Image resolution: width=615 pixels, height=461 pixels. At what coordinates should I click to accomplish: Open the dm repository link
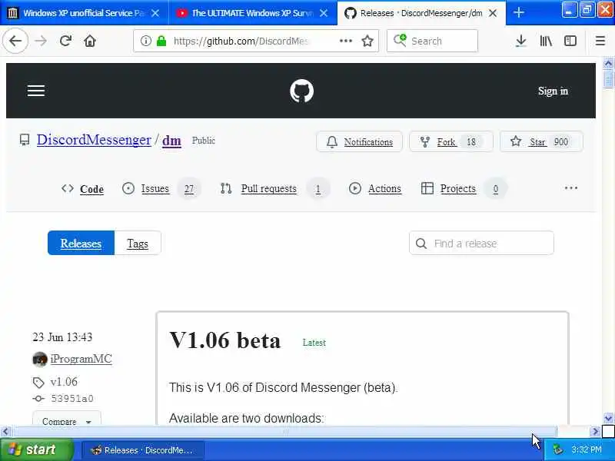point(171,141)
